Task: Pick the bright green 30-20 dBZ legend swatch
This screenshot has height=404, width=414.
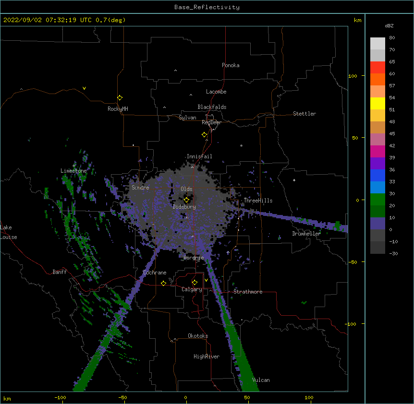Action: coord(377,200)
